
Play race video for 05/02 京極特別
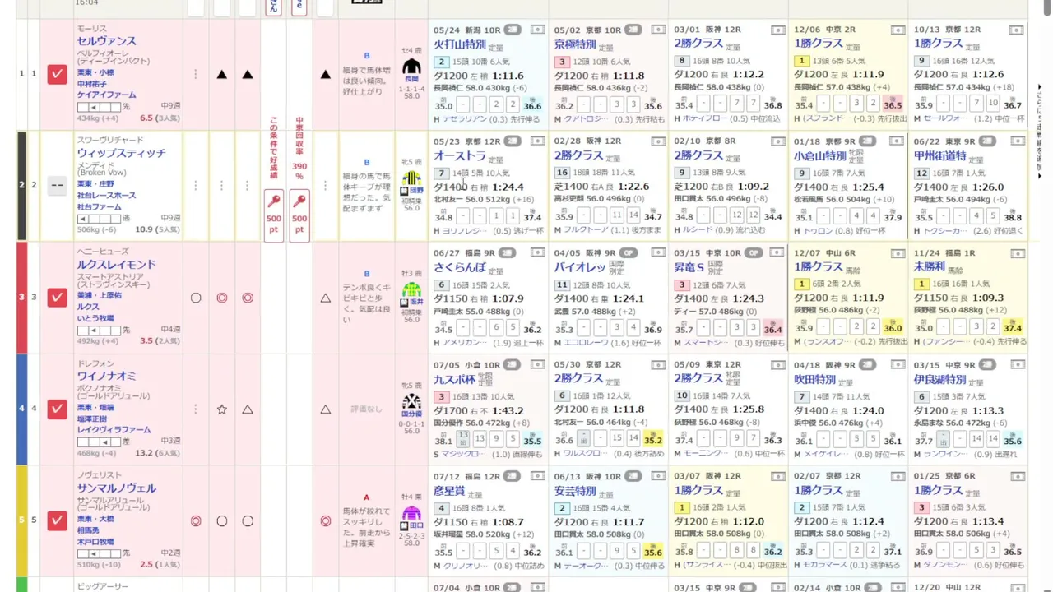(x=658, y=29)
